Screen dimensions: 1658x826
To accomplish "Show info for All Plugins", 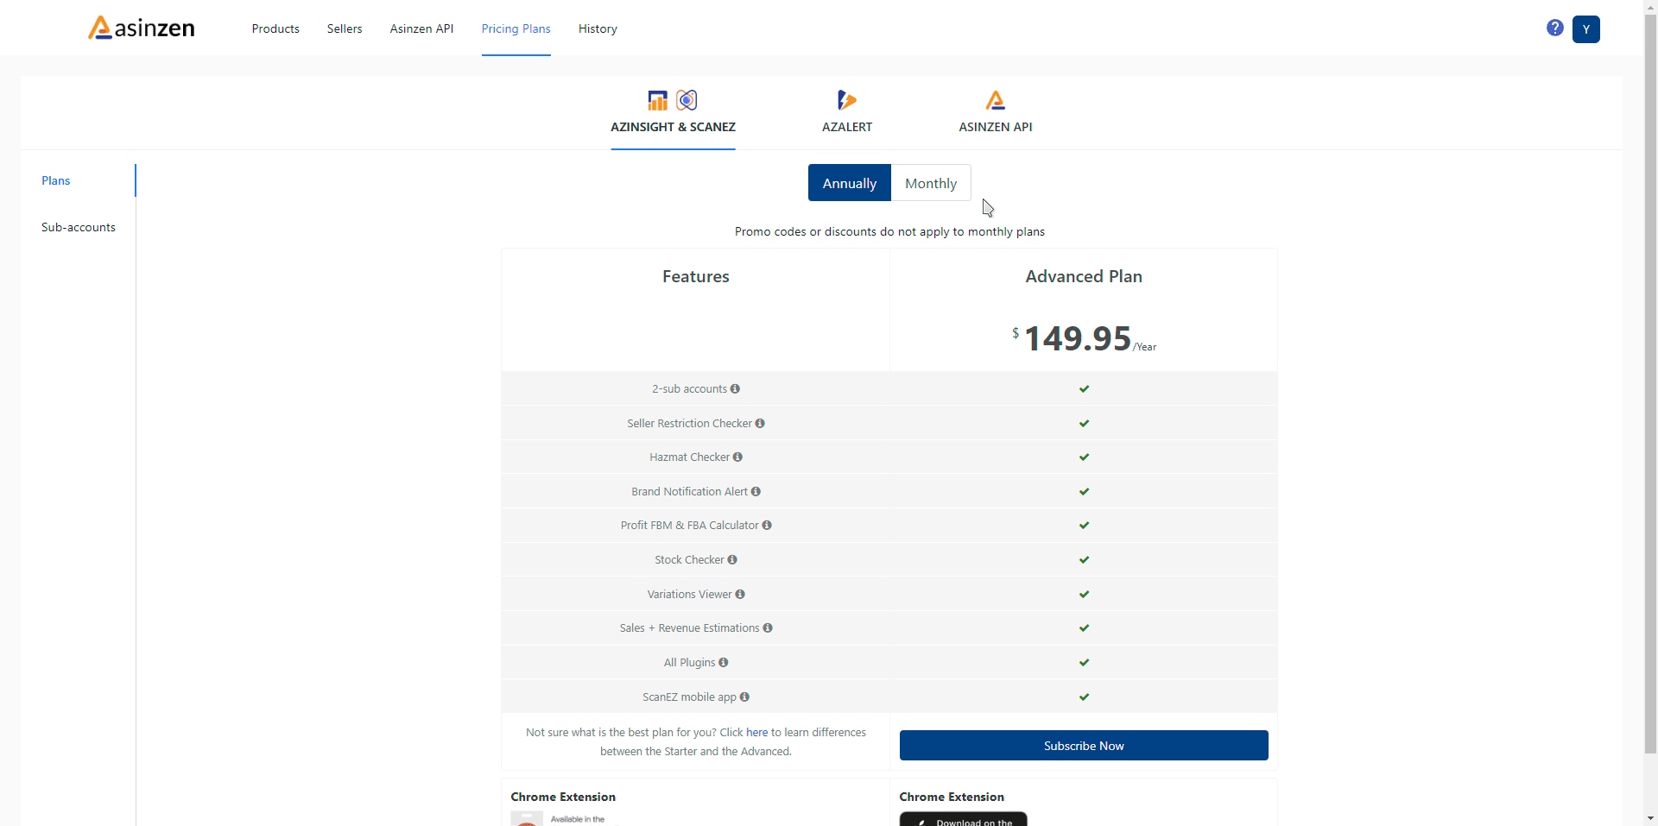I will 724,662.
